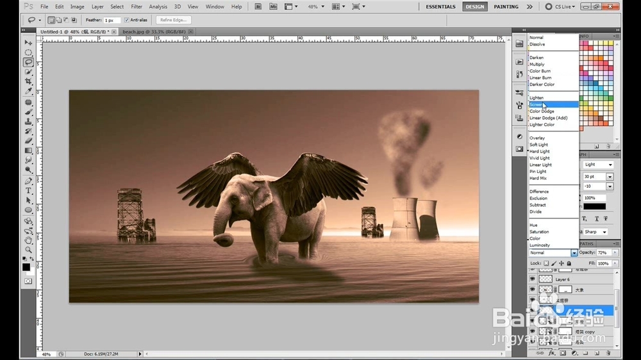The width and height of the screenshot is (641, 360).
Task: Select the Crop tool
Action: point(28,81)
